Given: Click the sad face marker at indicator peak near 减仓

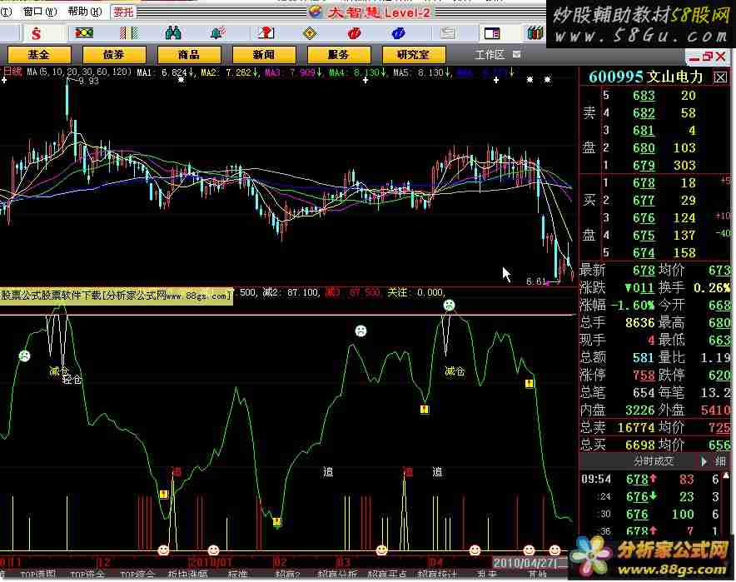Looking at the screenshot, I should (449, 306).
